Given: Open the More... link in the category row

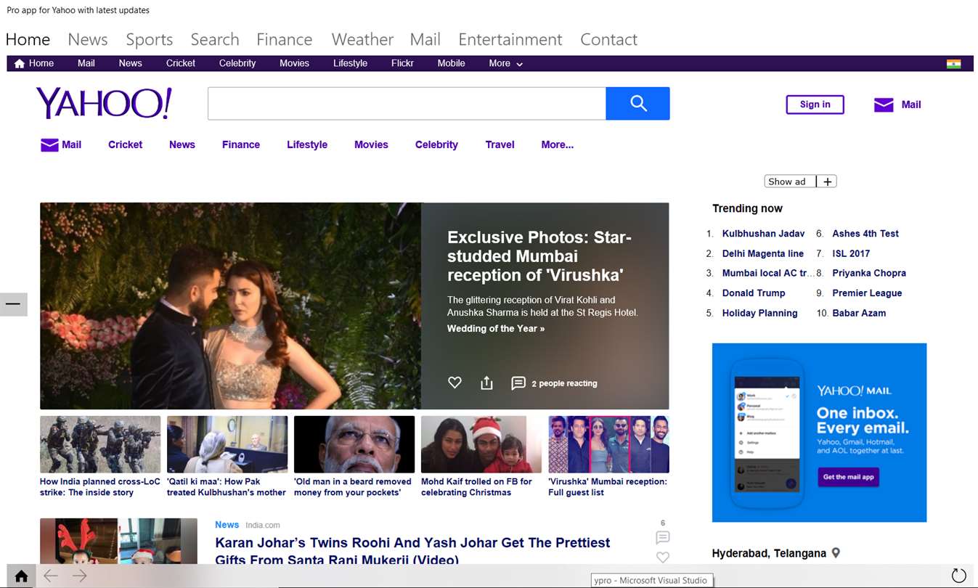Looking at the screenshot, I should pos(557,144).
